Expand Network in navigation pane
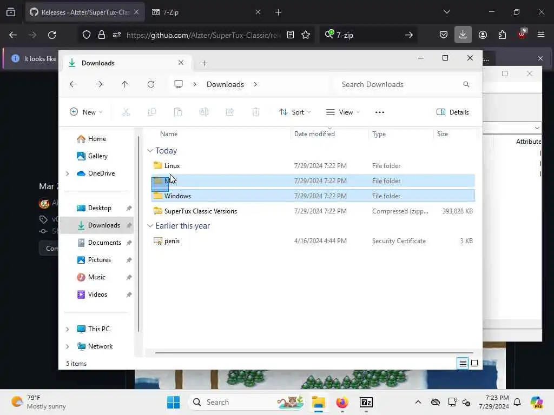Screen dimensions: 554x415 (68, 346)
